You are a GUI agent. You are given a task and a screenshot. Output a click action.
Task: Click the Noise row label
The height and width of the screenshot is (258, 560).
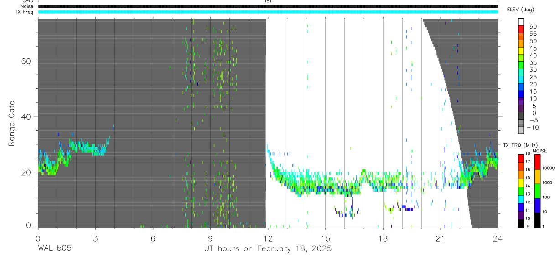click(x=27, y=6)
